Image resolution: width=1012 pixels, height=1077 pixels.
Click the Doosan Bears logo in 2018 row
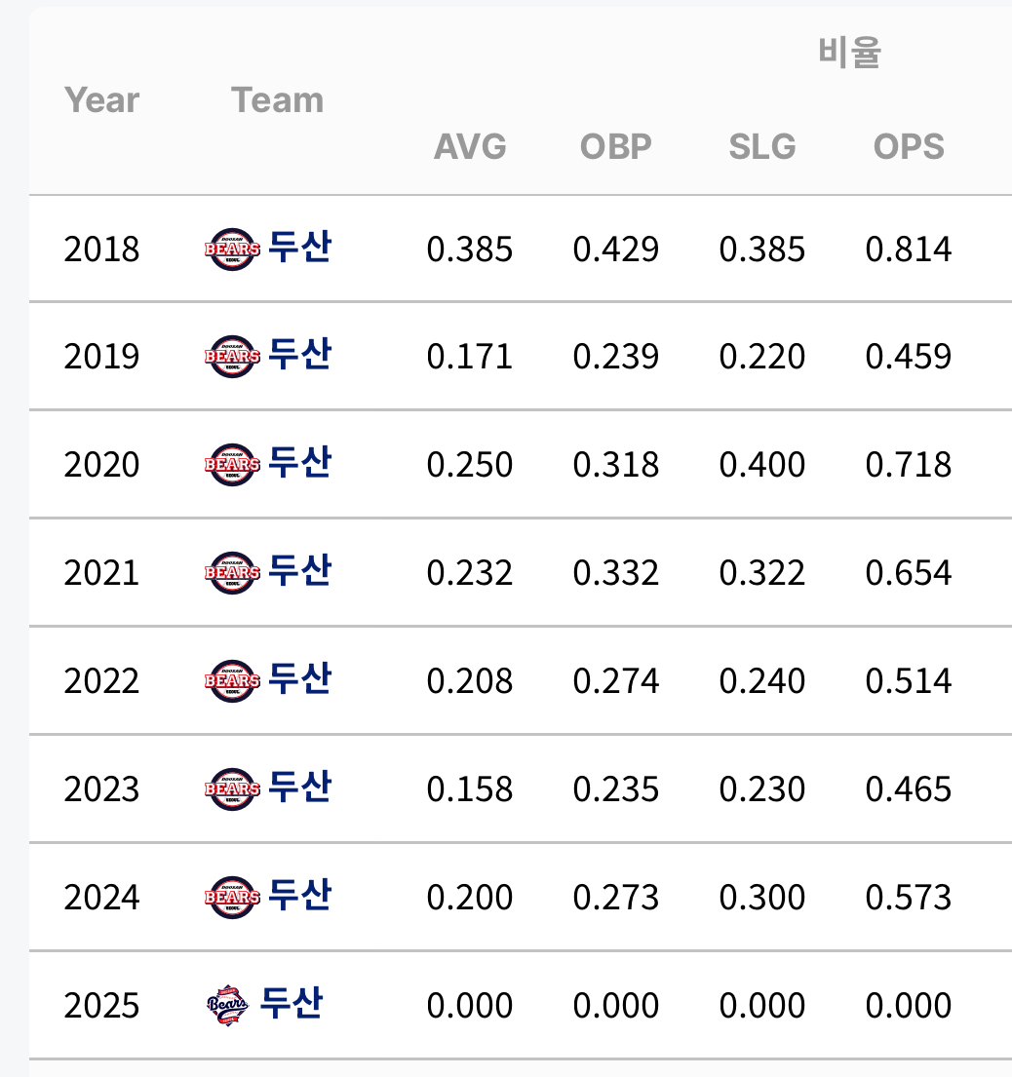coord(233,250)
